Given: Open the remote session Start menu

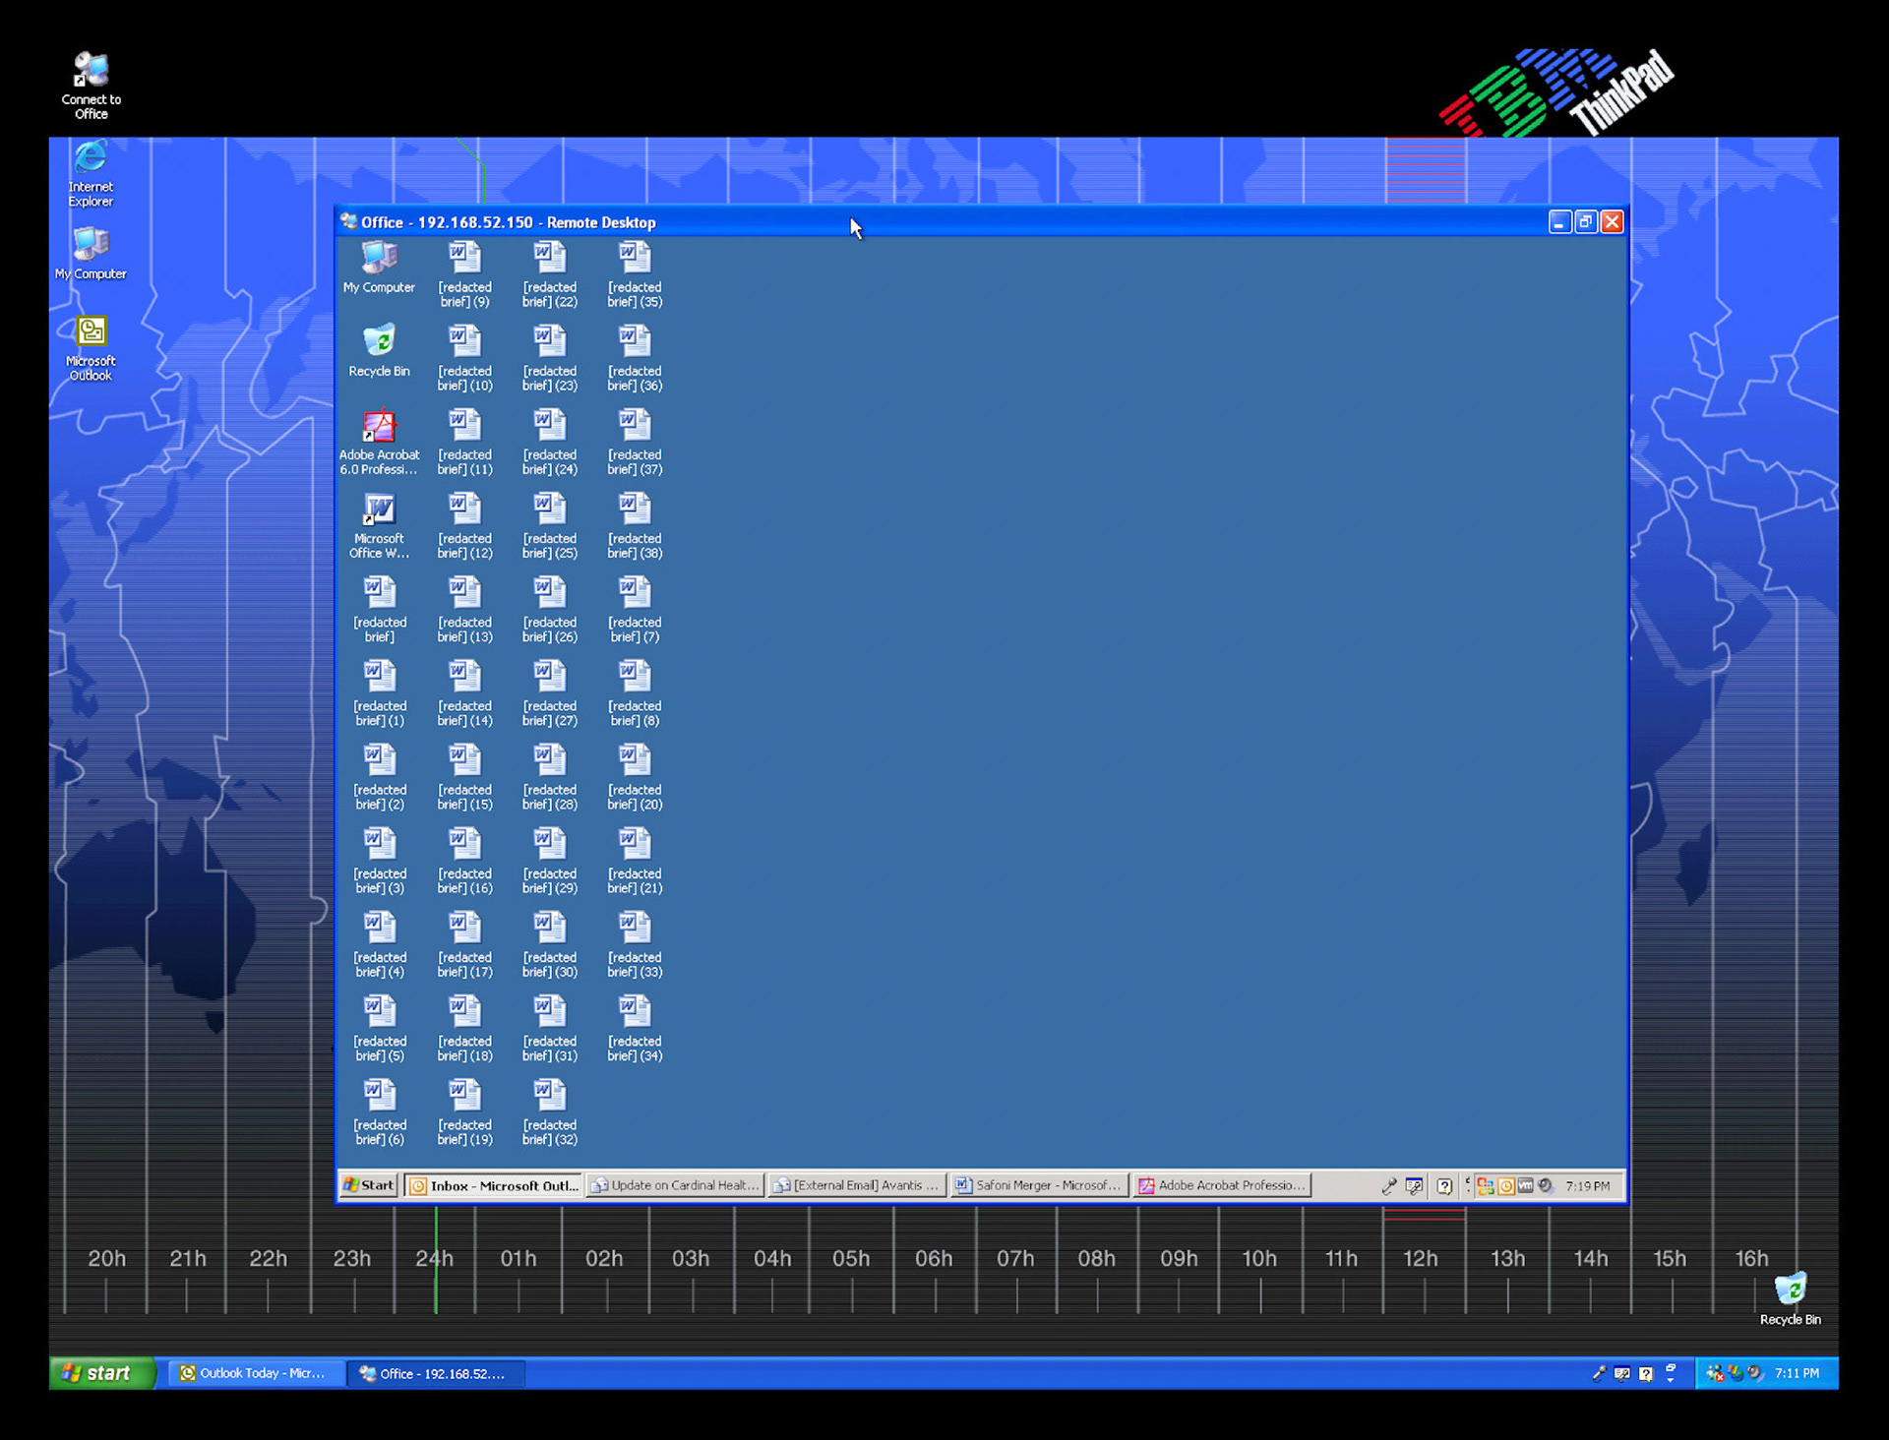Looking at the screenshot, I should (369, 1186).
